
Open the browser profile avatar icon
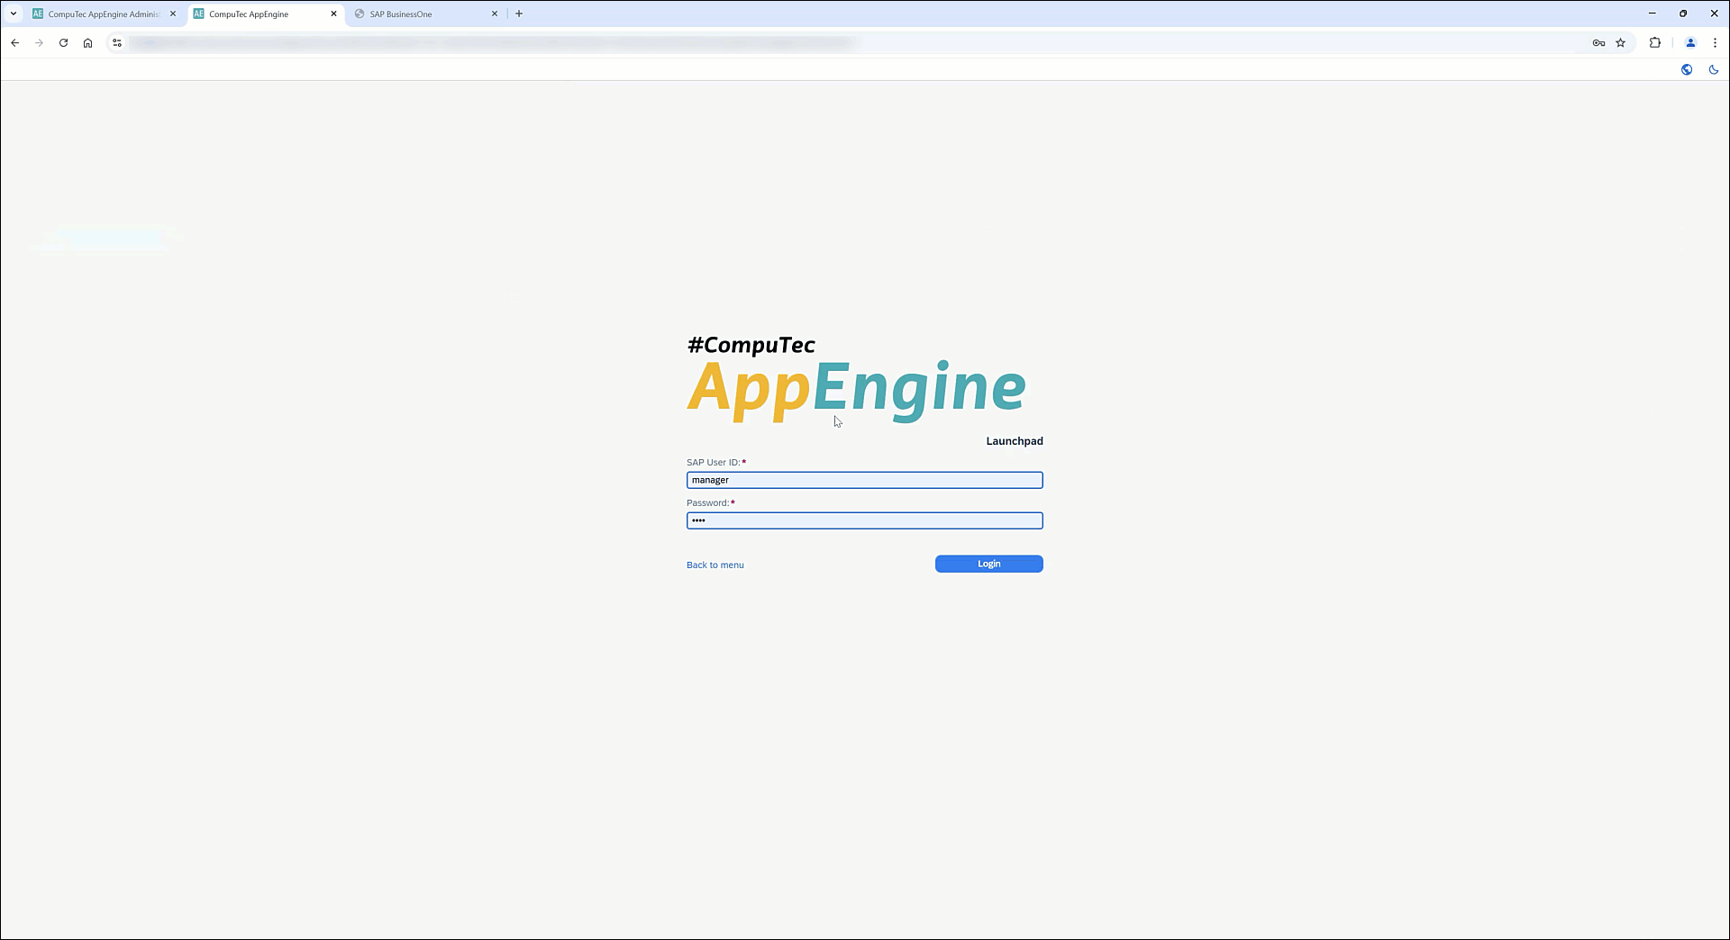click(x=1690, y=42)
